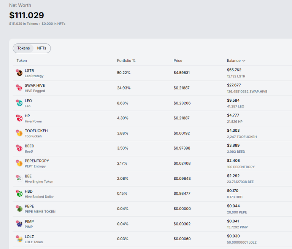This screenshot has height=249, width=292.
Task: Click the amount 50.00000001 LOLZ
Action: pos(242,243)
